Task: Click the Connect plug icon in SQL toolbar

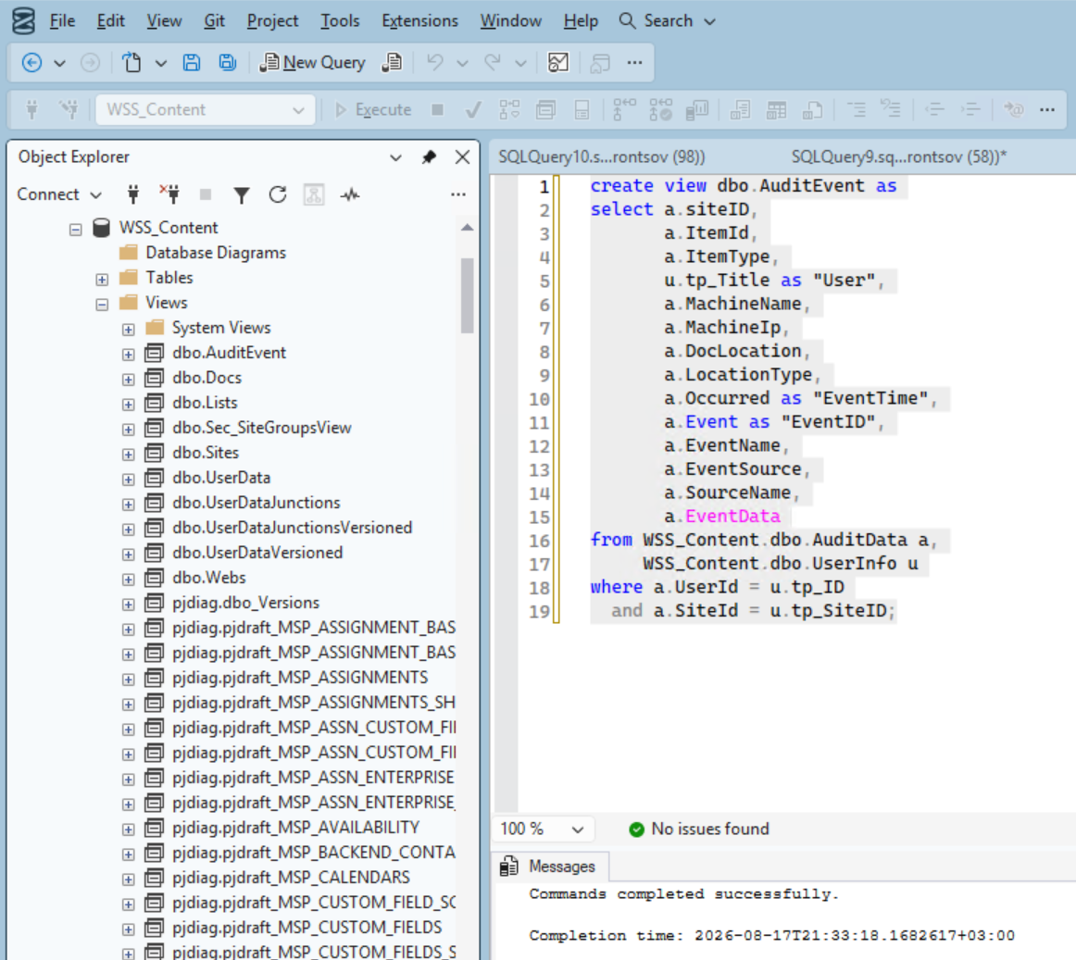Action: [x=32, y=110]
